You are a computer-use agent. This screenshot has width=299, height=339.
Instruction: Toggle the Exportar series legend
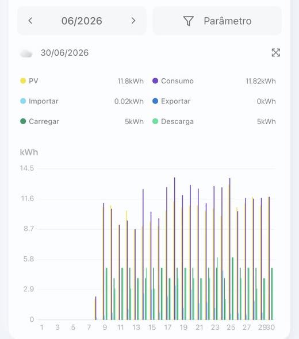pyautogui.click(x=171, y=101)
